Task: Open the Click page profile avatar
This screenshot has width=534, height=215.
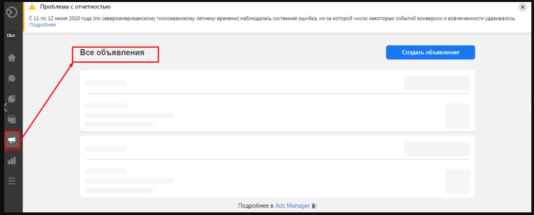Action: click(x=11, y=35)
